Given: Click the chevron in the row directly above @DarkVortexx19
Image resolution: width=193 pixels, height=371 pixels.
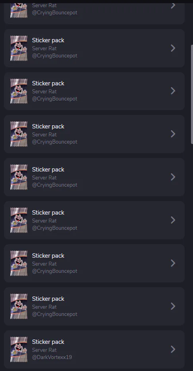Looking at the screenshot, I should [173, 306].
